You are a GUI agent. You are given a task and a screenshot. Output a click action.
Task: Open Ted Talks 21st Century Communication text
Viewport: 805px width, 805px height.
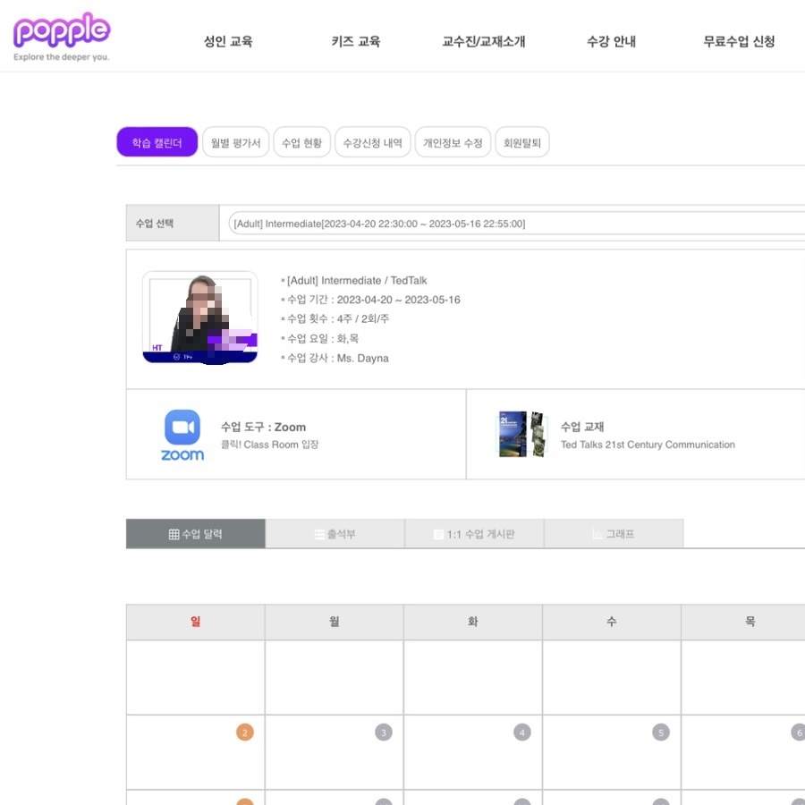648,445
